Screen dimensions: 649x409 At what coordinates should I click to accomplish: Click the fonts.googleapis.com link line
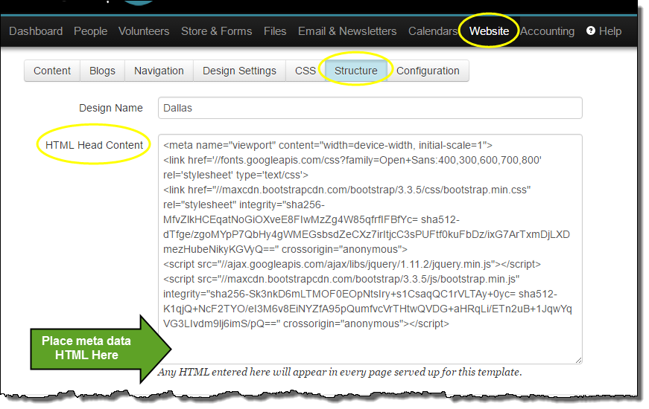(x=352, y=161)
